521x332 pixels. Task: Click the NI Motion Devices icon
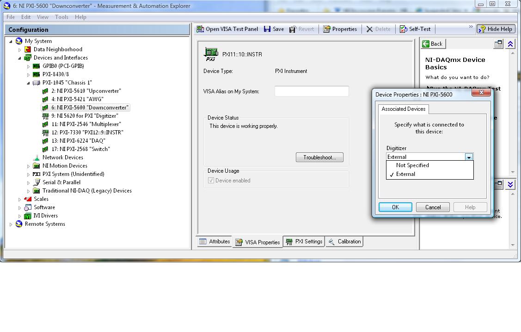click(37, 166)
